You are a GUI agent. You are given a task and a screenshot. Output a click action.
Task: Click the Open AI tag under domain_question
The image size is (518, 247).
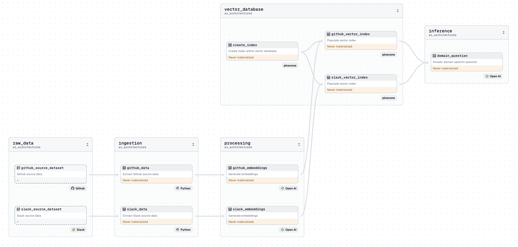point(493,76)
